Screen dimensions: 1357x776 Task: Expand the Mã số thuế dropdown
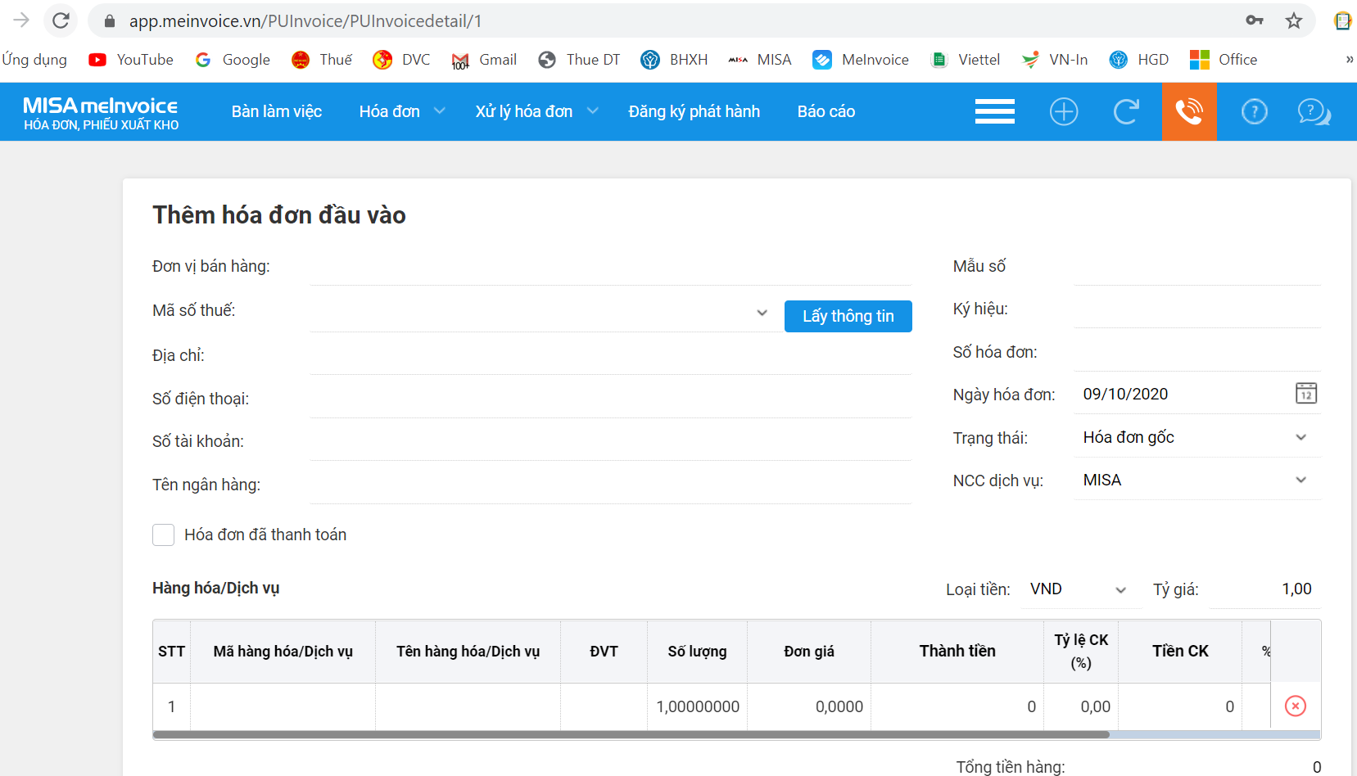(x=762, y=313)
